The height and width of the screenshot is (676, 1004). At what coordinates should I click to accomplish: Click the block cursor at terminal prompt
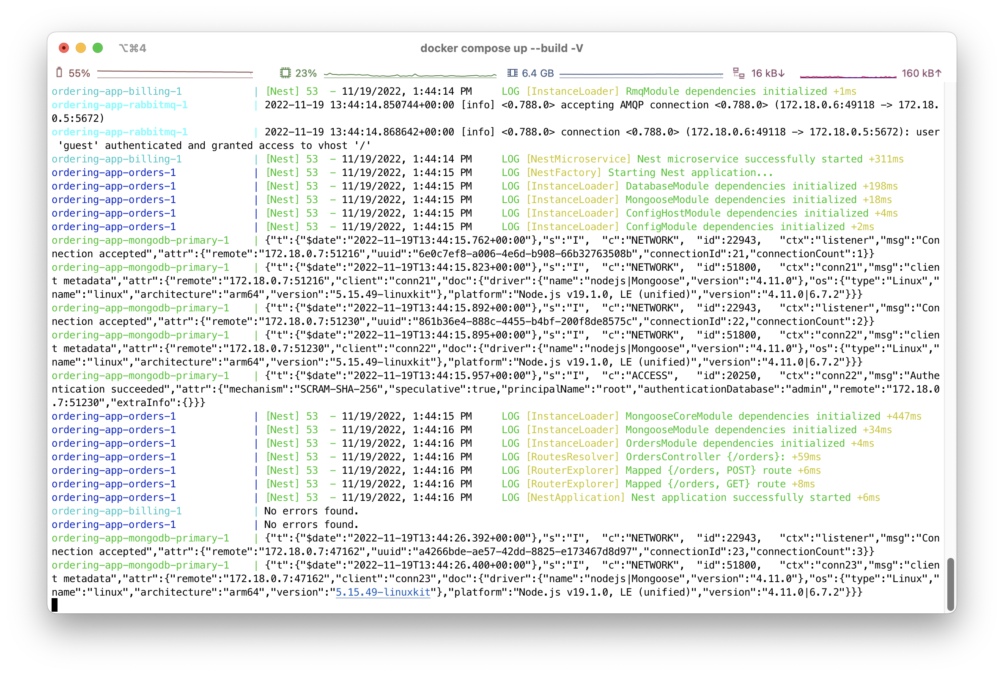coord(55,605)
